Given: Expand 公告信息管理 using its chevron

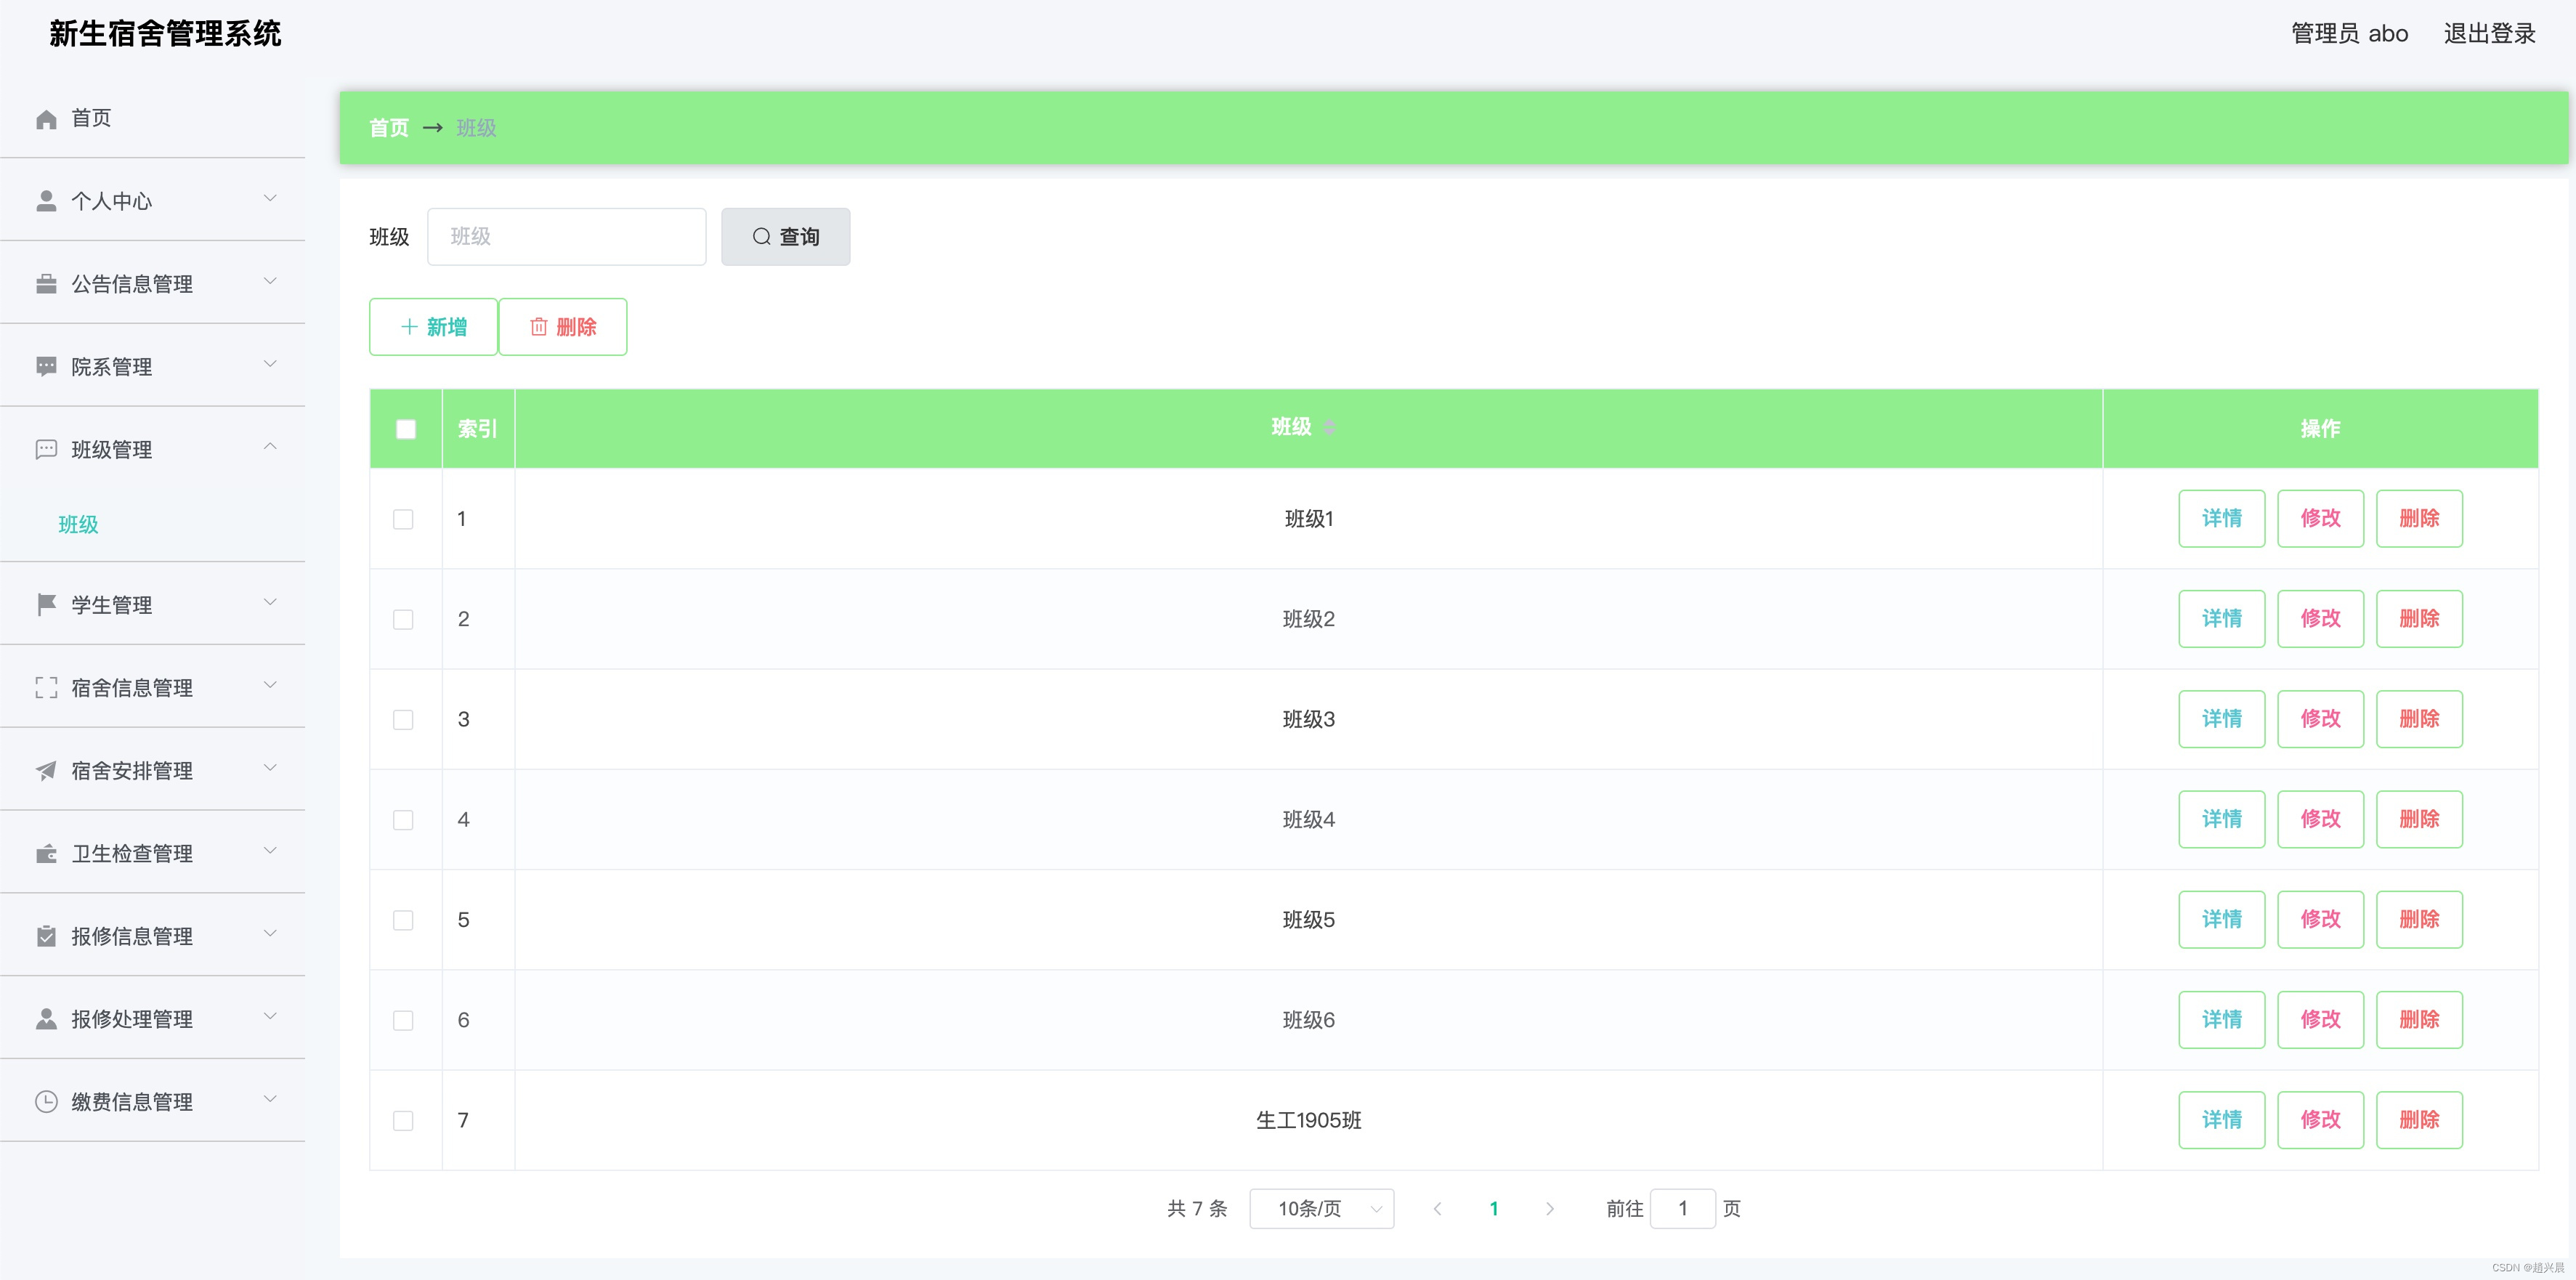Looking at the screenshot, I should pyautogui.click(x=270, y=282).
